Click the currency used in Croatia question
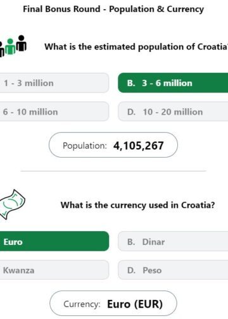228x319 pixels. click(x=137, y=205)
